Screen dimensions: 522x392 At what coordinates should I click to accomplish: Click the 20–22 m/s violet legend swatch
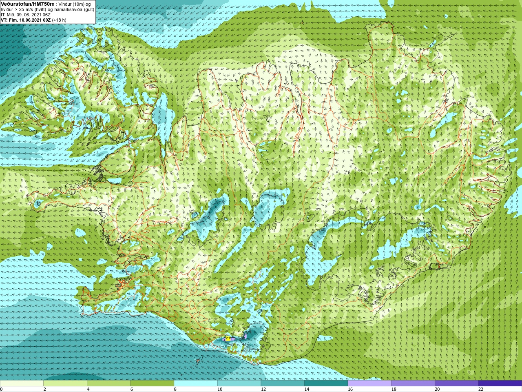[457, 383]
